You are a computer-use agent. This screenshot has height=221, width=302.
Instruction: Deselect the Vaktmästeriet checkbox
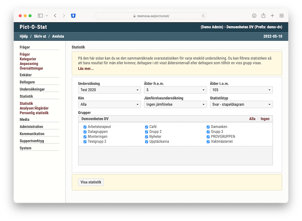click(208, 142)
